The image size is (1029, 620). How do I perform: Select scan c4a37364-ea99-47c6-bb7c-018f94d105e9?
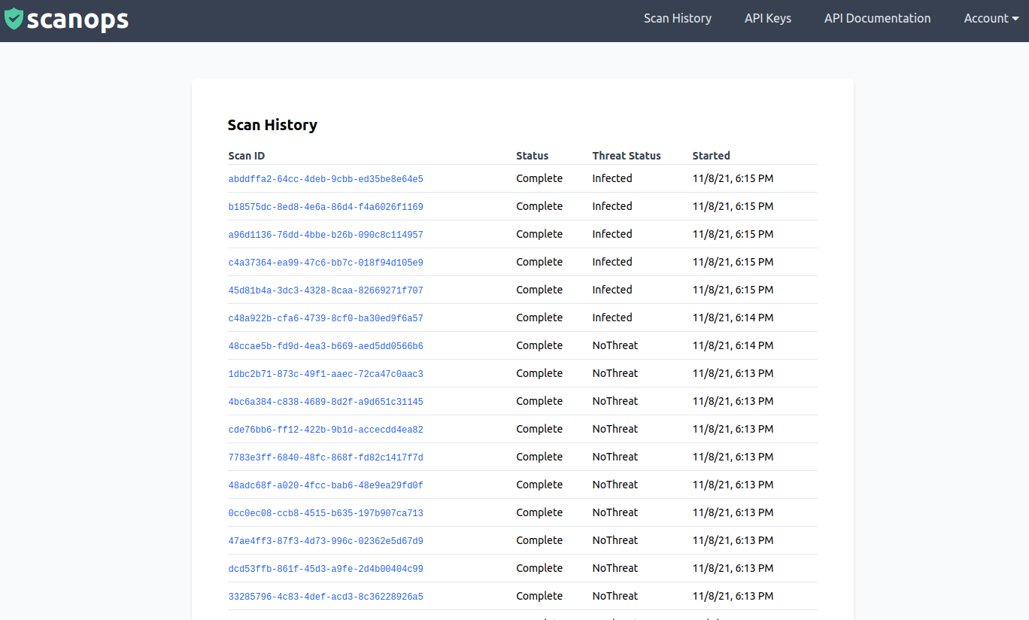pos(326,263)
